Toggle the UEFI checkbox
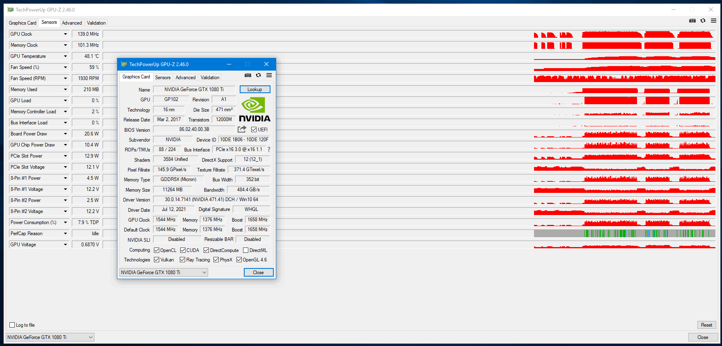Screen dimensions: 722x346 254,130
